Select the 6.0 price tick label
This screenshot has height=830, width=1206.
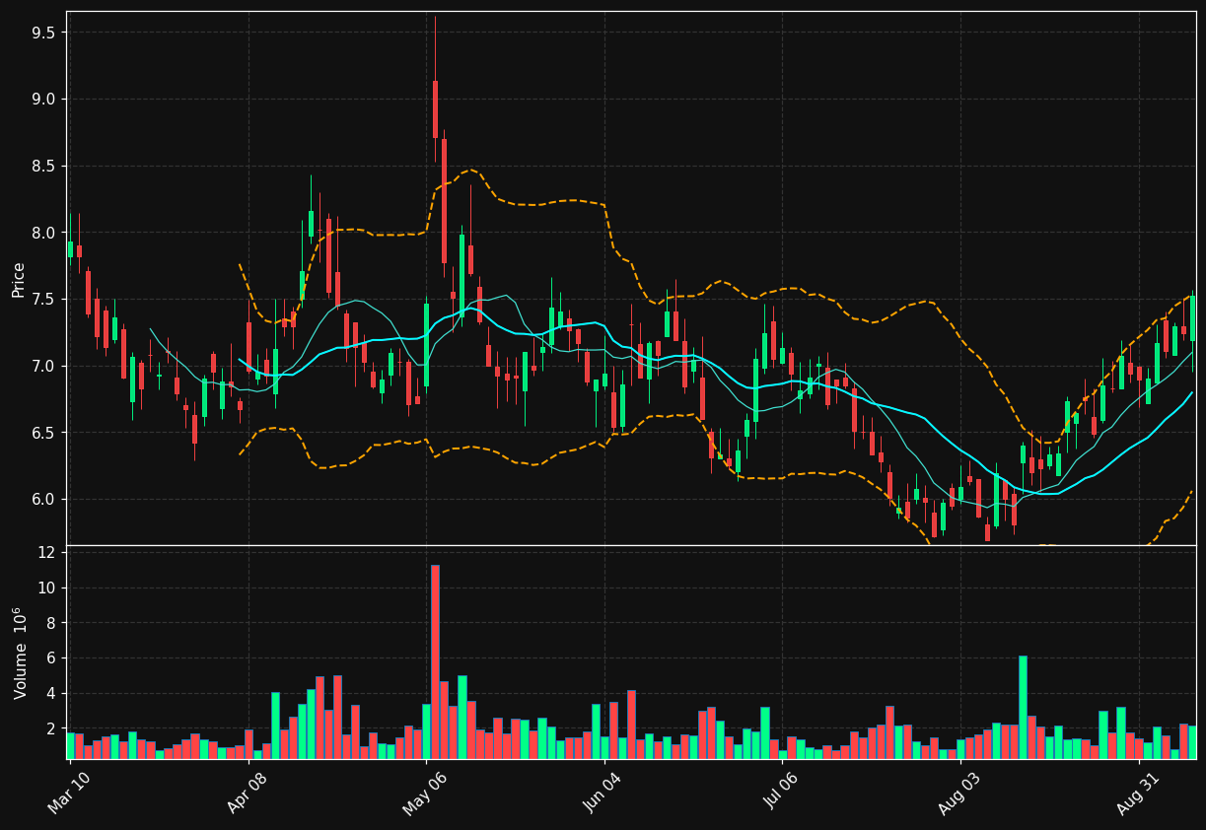[43, 499]
